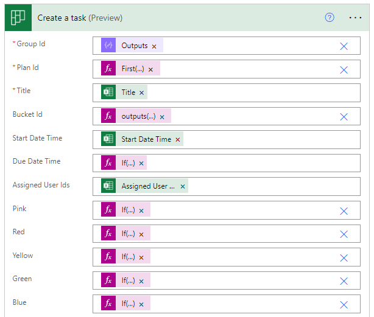Open the help question mark icon

pos(330,18)
